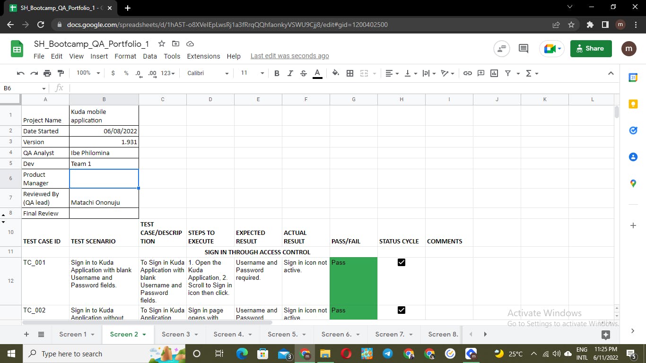Open Telegram from the taskbar
This screenshot has width=646, height=363.
(x=387, y=354)
